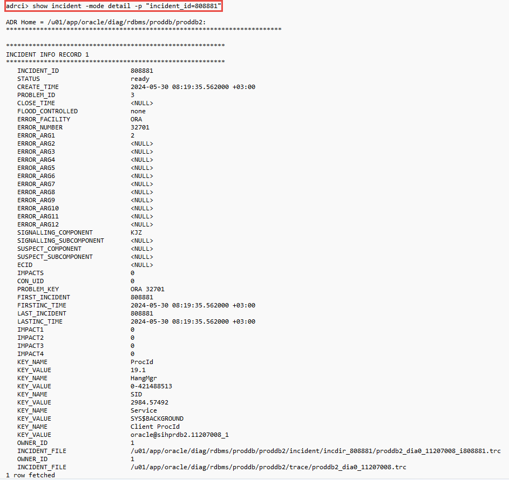This screenshot has height=480, width=509.
Task: Click the PROBLEM_KEY value ORA 32701
Action: tap(147, 289)
